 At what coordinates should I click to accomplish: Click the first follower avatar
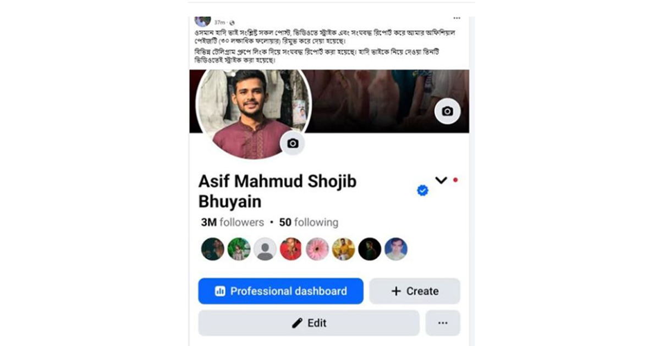point(213,249)
